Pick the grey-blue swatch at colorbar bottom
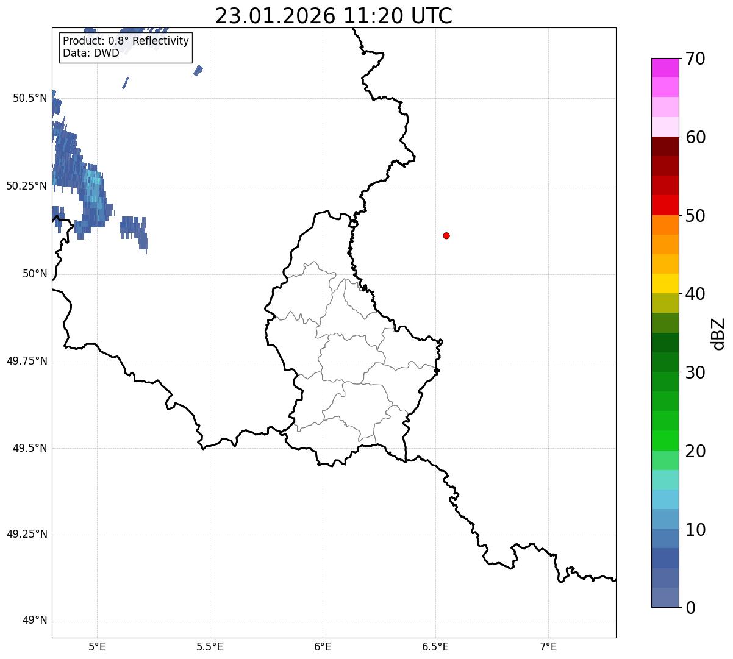 pos(665,597)
